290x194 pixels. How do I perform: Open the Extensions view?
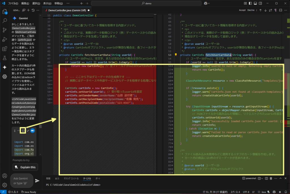(x=5, y=49)
